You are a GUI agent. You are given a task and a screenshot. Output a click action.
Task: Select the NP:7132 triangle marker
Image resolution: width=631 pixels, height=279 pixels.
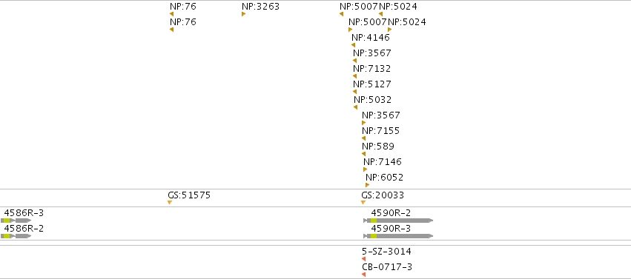coord(354,76)
